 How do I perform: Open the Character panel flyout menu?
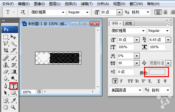[x=170, y=25]
